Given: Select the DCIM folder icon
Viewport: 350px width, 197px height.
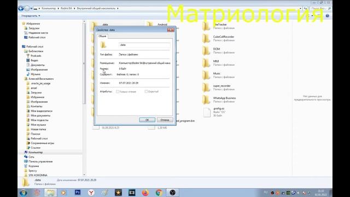Looking at the screenshot, I should 206,51.
